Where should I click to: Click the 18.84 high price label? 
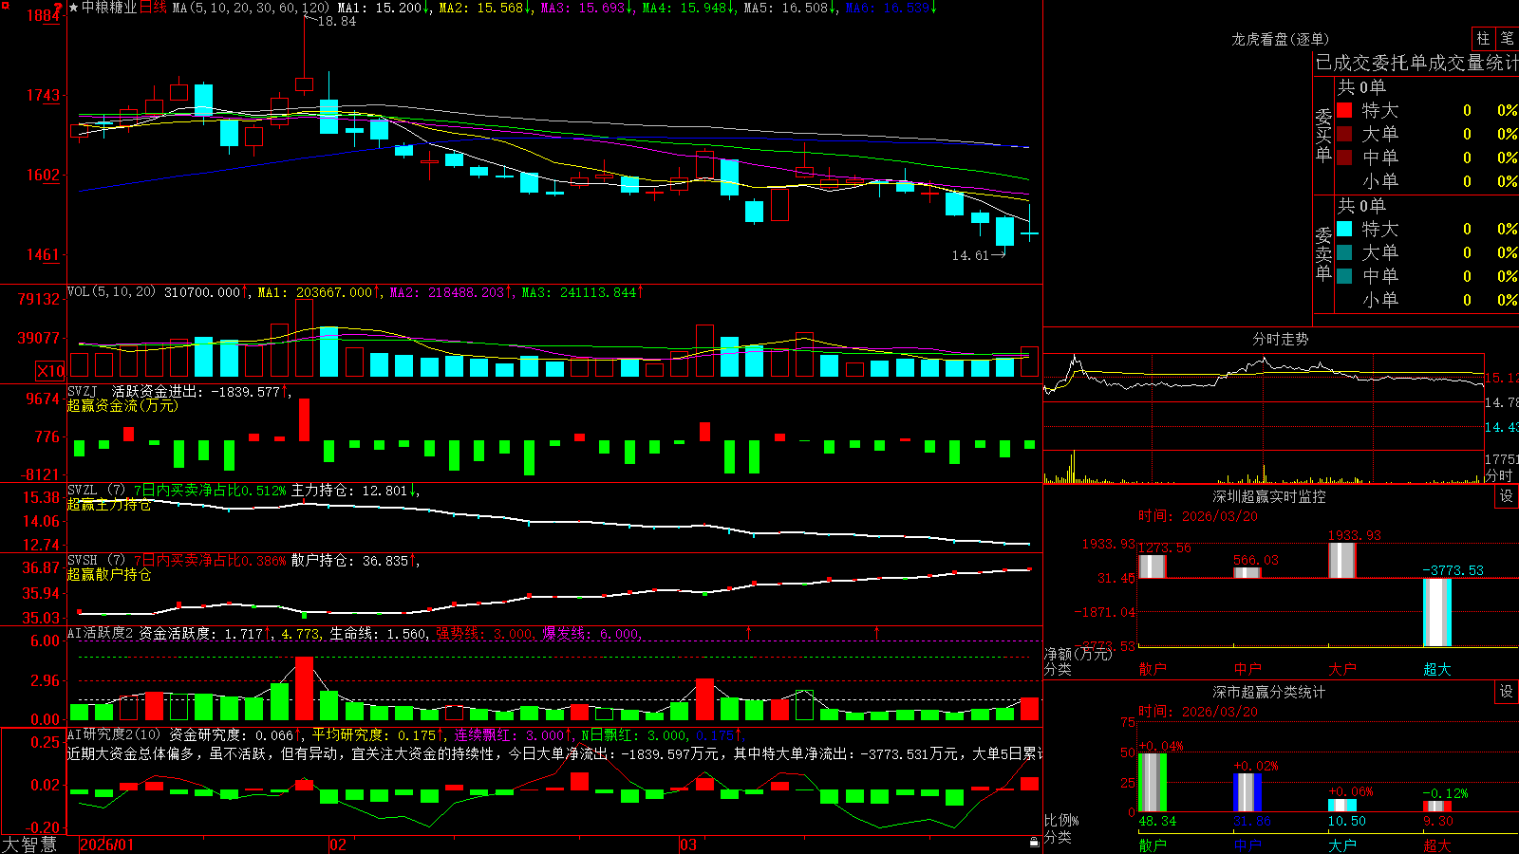click(x=336, y=21)
